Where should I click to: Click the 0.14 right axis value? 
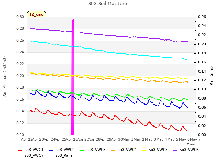tap(202, 71)
